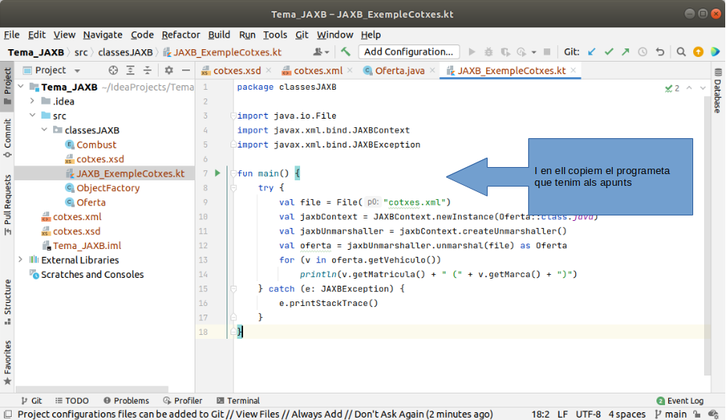Toggle the Problems tool window
This screenshot has height=420, width=726.
[x=126, y=400]
